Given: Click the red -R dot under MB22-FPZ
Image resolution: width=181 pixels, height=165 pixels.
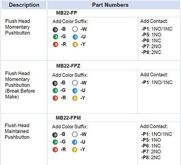Looking at the screenshot, I should (55, 98).
